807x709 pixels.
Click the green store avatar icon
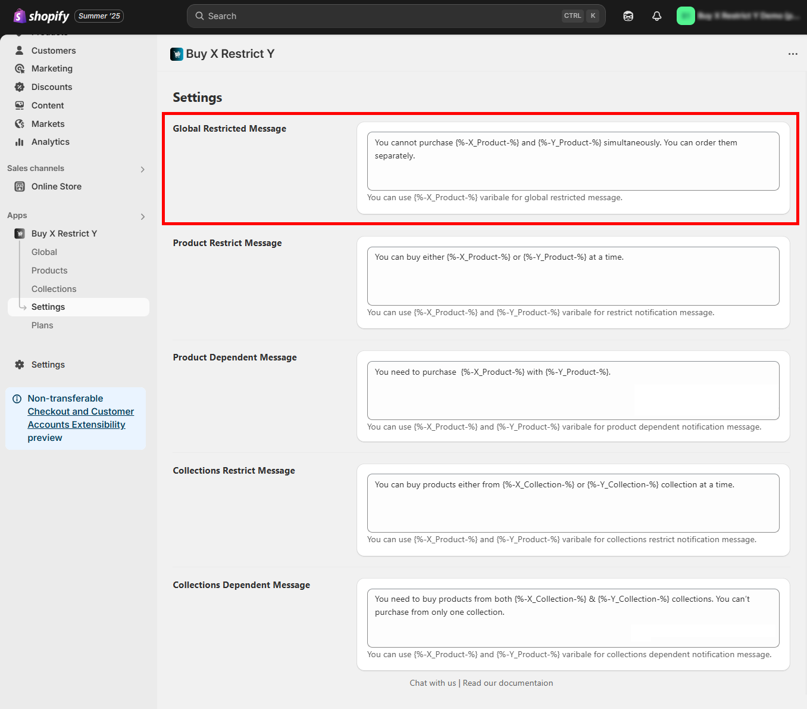pos(686,16)
